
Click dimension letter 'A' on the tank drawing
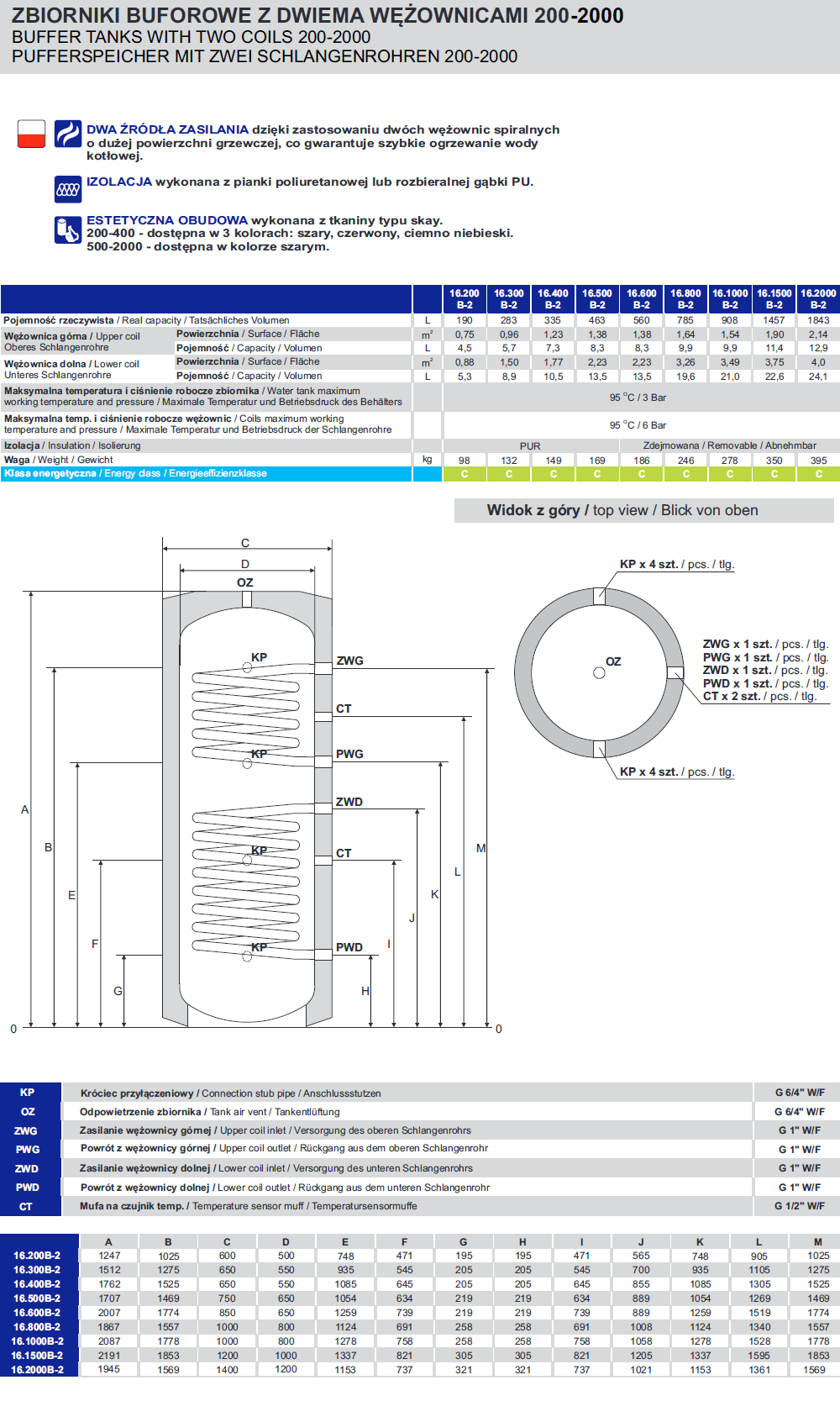(24, 809)
